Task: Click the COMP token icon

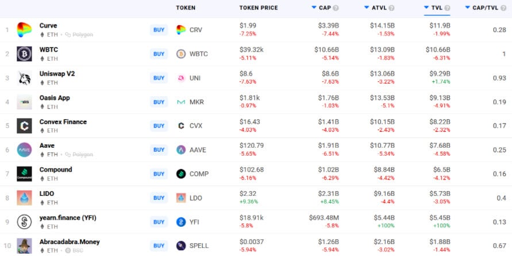Action: pos(181,174)
